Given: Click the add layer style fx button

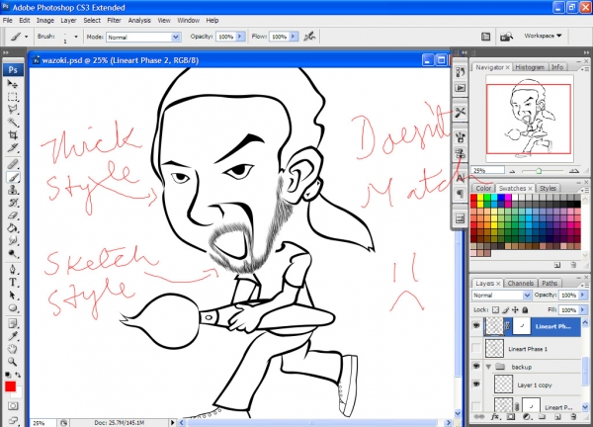Looking at the screenshot, I should [x=495, y=417].
